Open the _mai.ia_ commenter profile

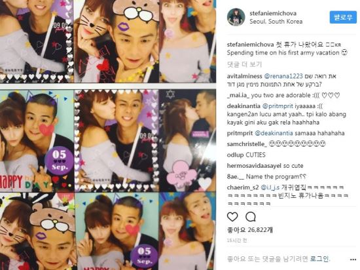238,95
